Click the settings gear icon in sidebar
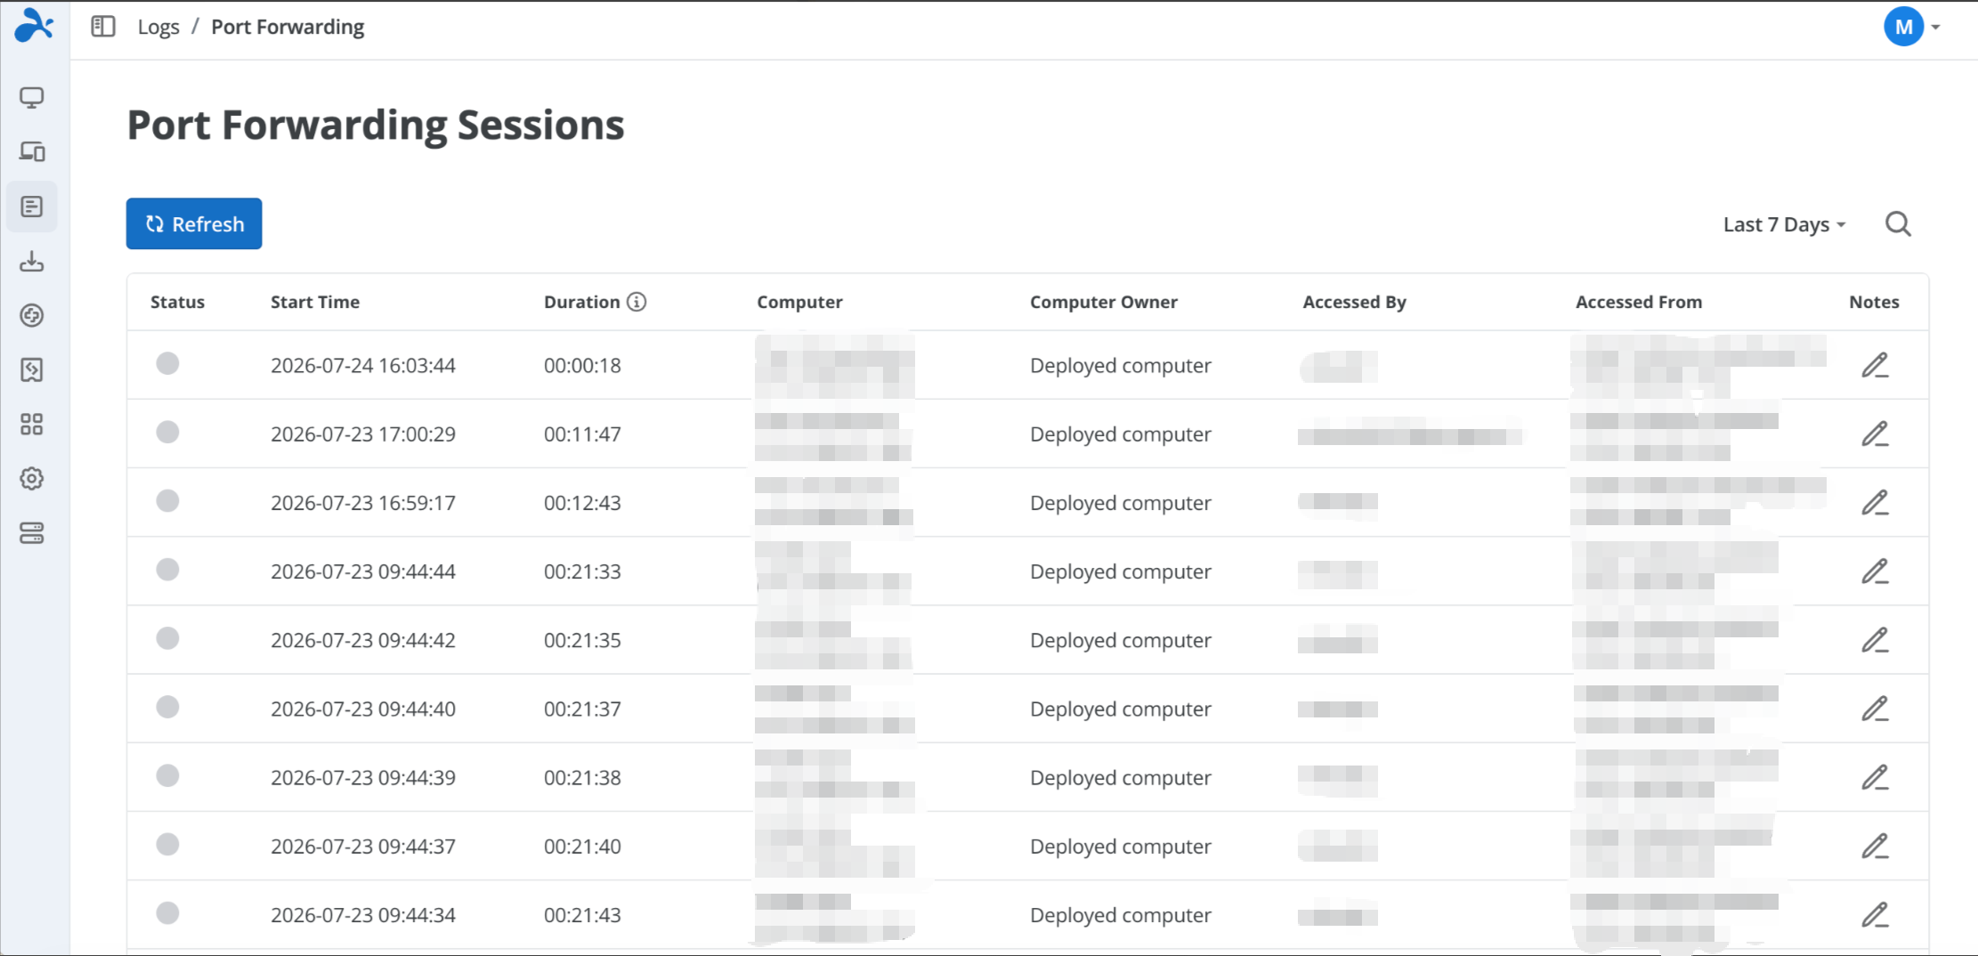Viewport: 1978px width, 956px height. pos(32,479)
